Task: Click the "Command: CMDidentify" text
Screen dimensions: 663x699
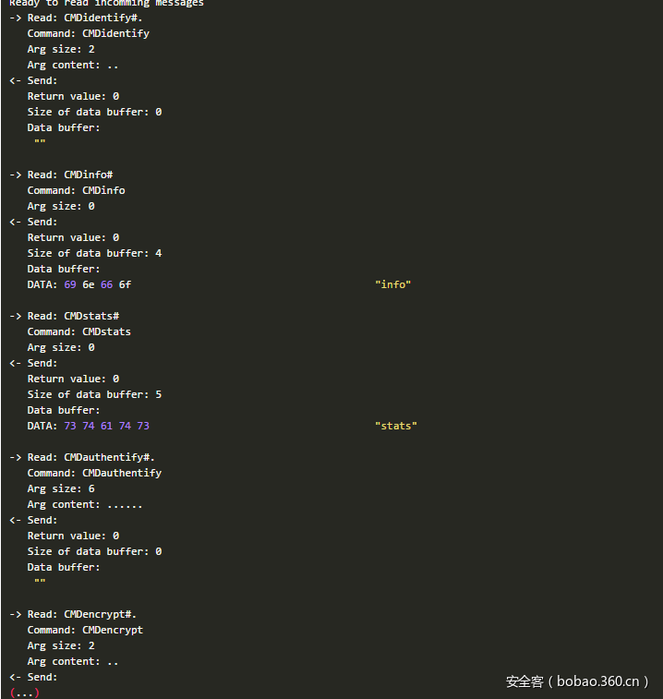Action: [x=88, y=33]
